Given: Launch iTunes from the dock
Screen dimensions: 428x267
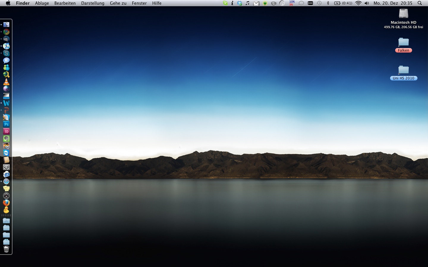Looking at the screenshot, I should click(x=6, y=46).
